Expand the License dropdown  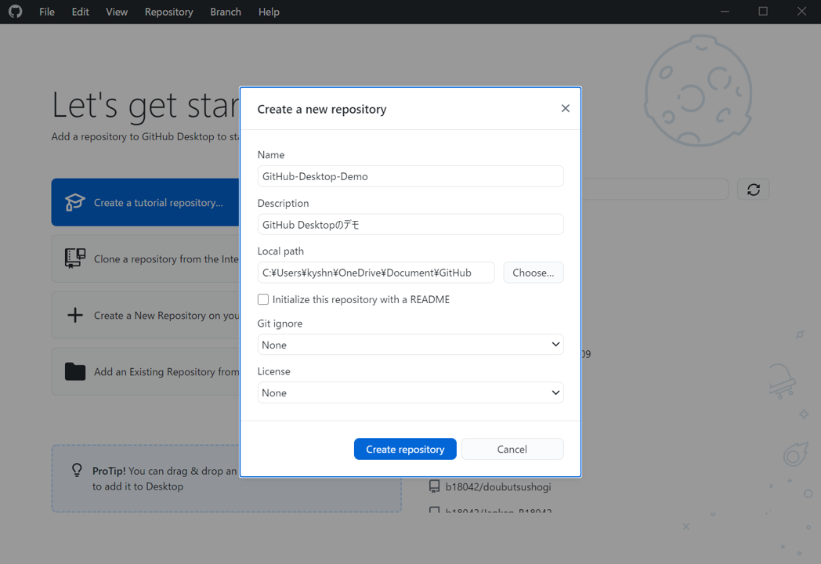tap(410, 392)
